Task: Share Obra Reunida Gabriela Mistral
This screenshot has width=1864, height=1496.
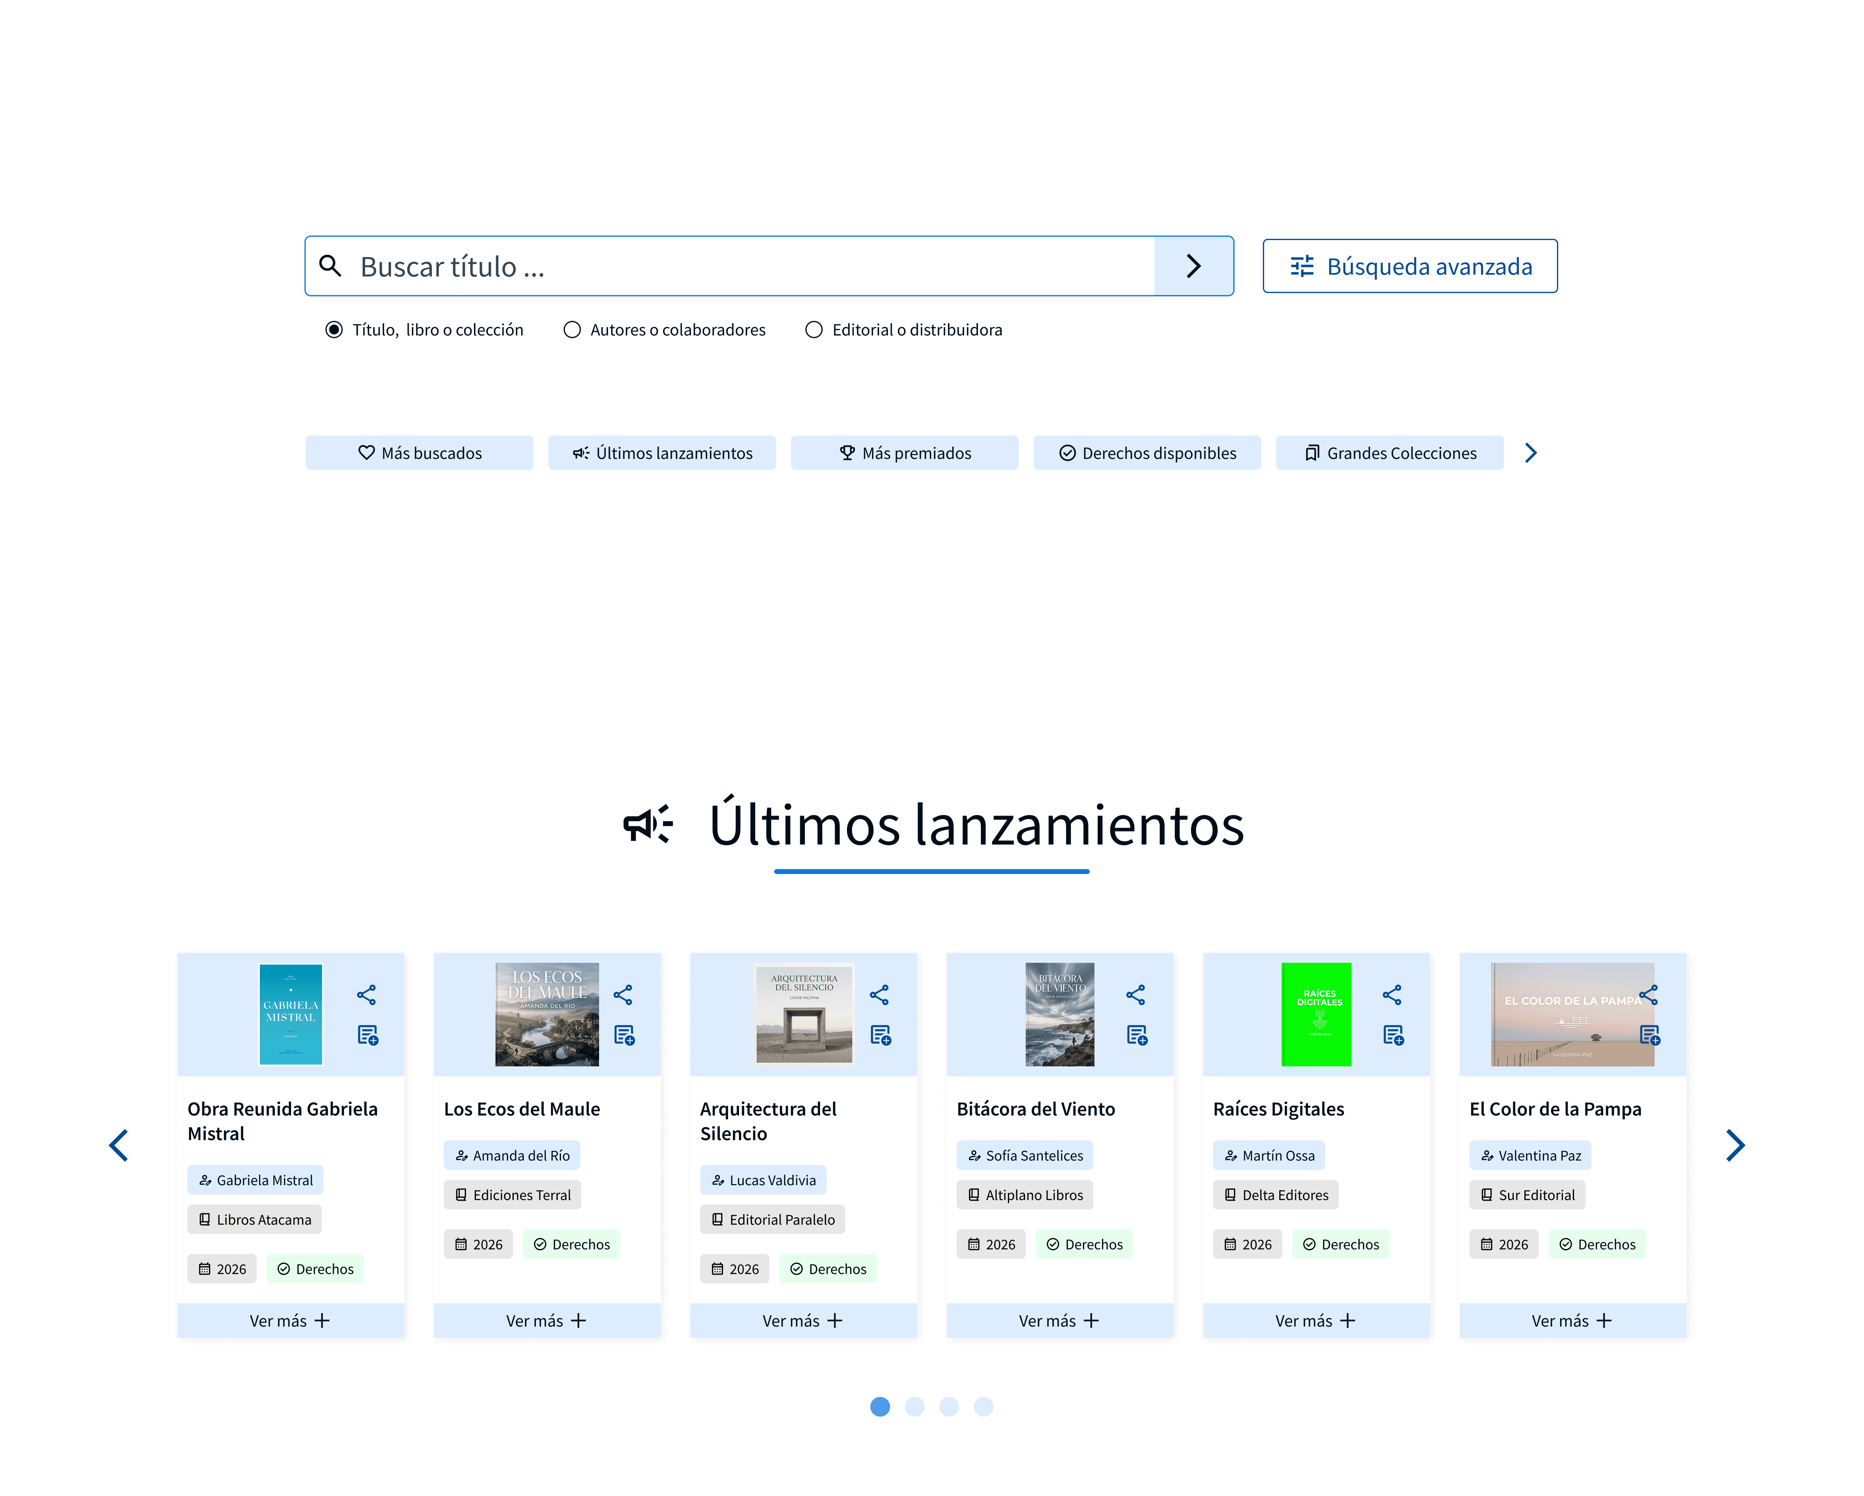Action: (x=367, y=994)
